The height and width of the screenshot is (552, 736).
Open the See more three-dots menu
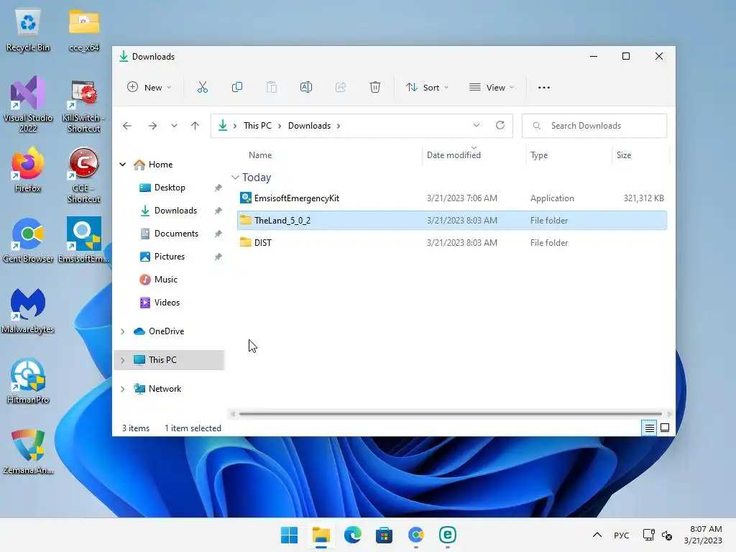tap(543, 87)
